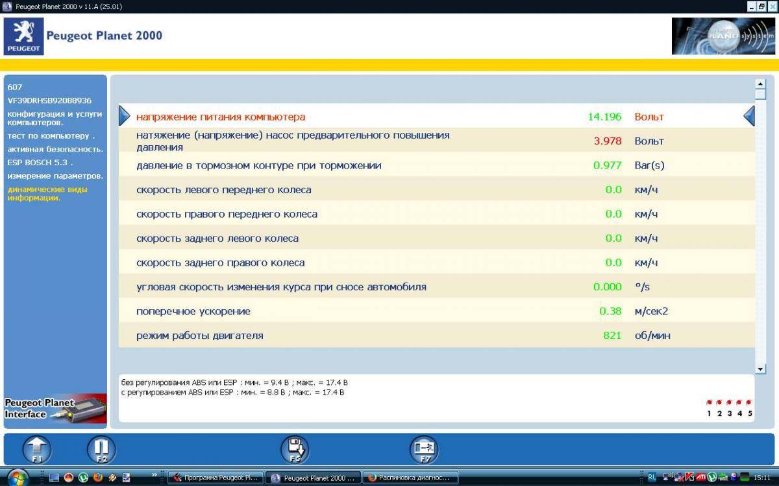Exit via the F7 door icon
This screenshot has width=779, height=486.
tap(424, 449)
